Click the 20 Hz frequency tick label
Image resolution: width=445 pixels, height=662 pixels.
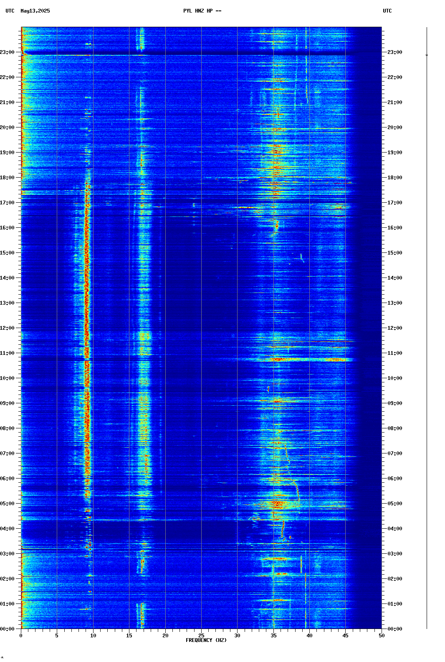(x=165, y=636)
